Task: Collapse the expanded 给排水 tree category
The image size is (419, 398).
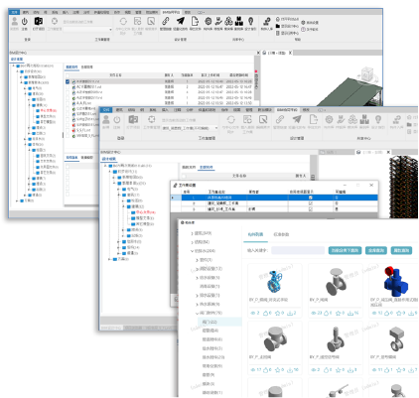Action: pyautogui.click(x=192, y=251)
